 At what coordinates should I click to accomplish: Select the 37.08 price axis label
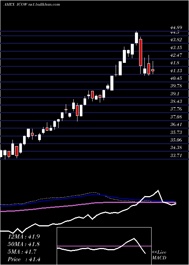pos(176,117)
